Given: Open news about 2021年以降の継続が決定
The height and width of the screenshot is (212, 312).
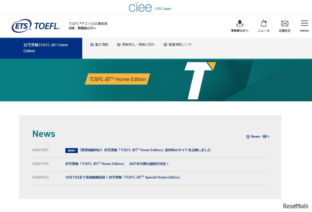Looking at the screenshot, I should 117,164.
